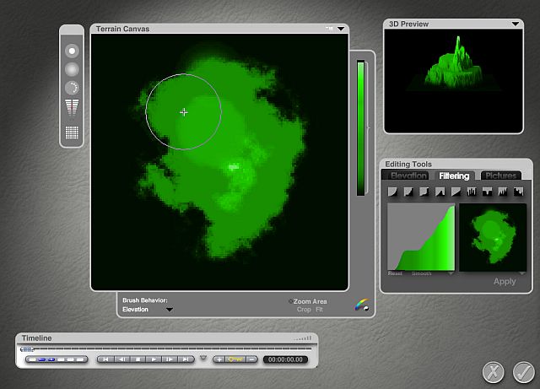Click the rainbow color mapping icon
The height and width of the screenshot is (389, 540).
(x=361, y=306)
